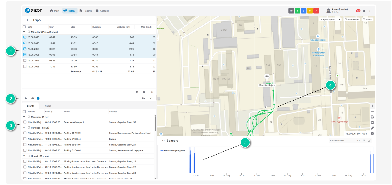The width and height of the screenshot is (392, 185).
Task: Open the Object layers dropdown
Action: point(330,20)
